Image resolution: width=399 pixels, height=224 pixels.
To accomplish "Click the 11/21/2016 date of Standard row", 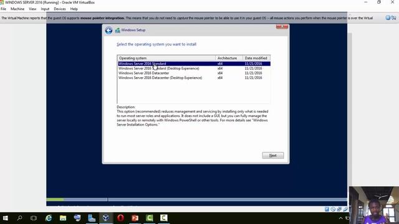I will (x=253, y=63).
